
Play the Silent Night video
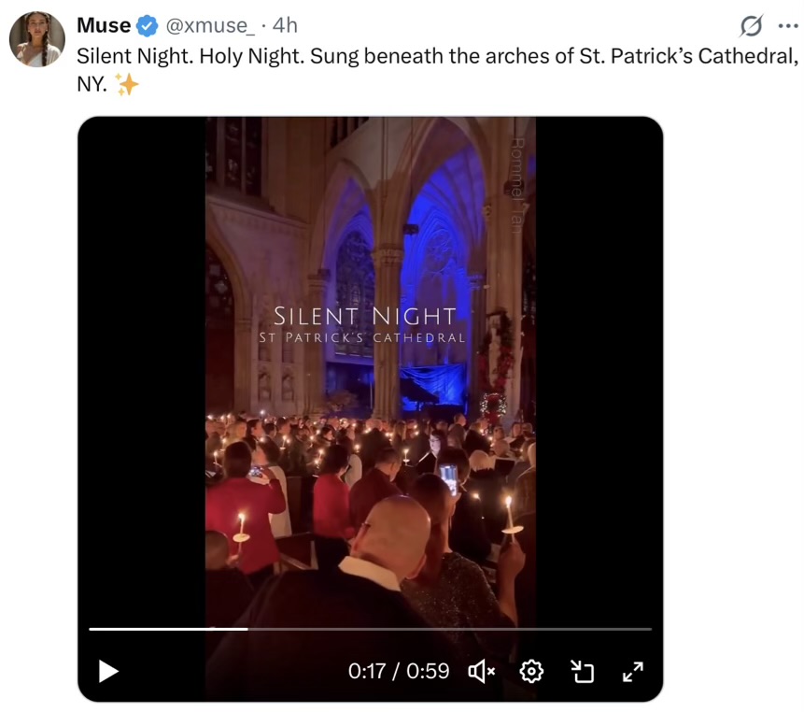tap(108, 671)
